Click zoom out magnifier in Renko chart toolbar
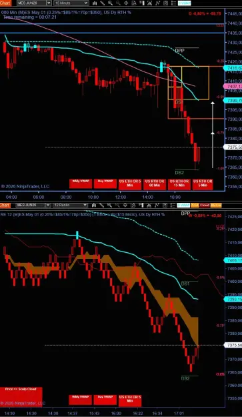The width and height of the screenshot is (242, 417). pyautogui.click(x=117, y=205)
